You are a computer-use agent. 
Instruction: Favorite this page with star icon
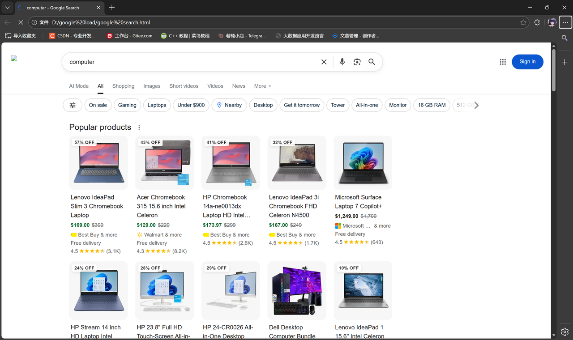coord(523,22)
